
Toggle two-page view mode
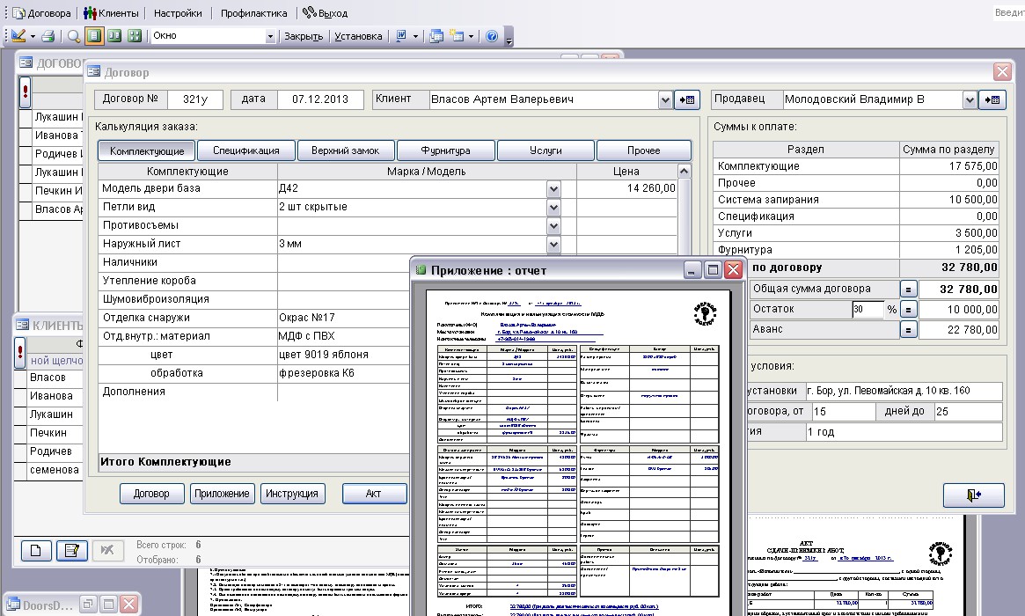coord(114,36)
